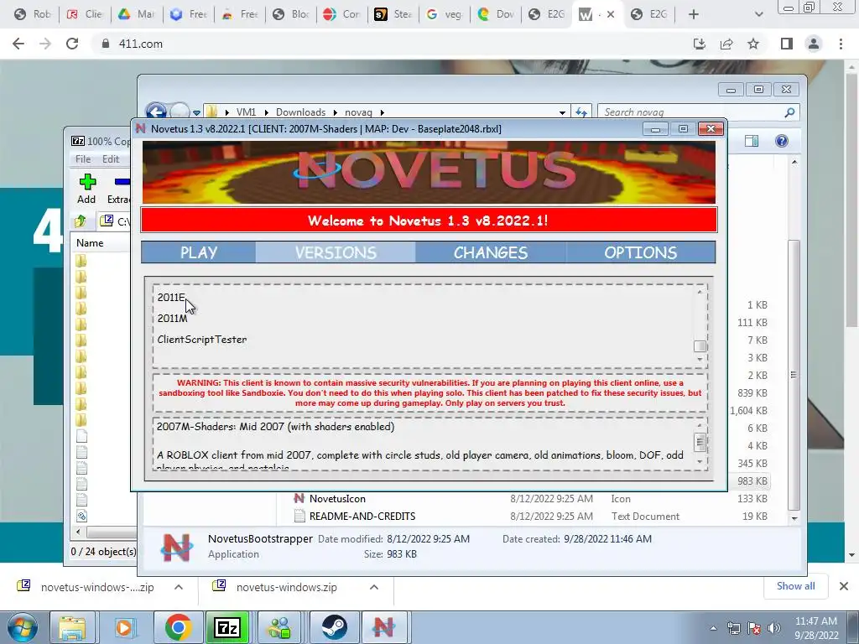Close the active browser tab
Screen dimensions: 859x644
click(x=611, y=15)
